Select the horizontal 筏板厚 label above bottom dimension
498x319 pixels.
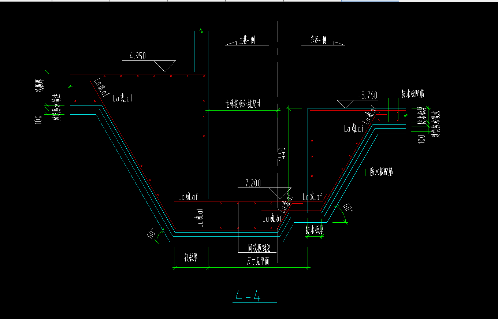[x=191, y=258]
